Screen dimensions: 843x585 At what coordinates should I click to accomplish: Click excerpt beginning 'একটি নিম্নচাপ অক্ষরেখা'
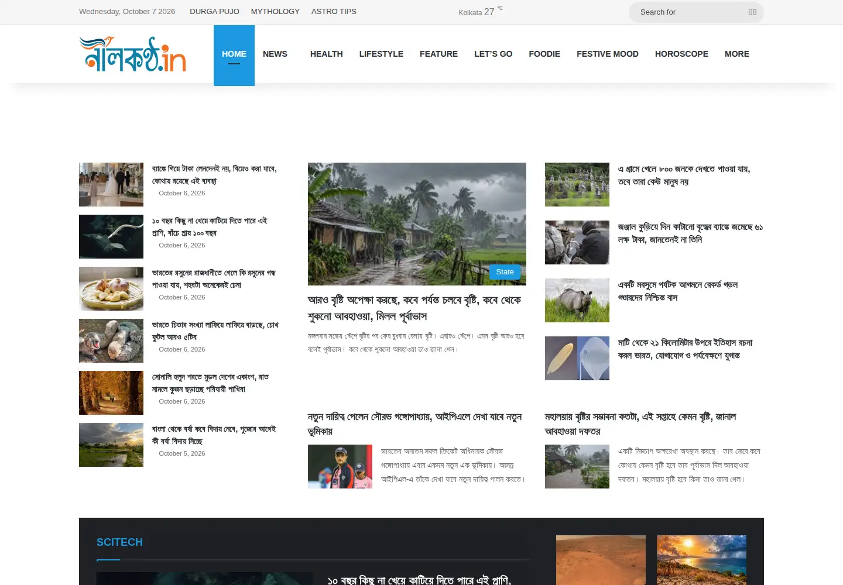(x=689, y=466)
